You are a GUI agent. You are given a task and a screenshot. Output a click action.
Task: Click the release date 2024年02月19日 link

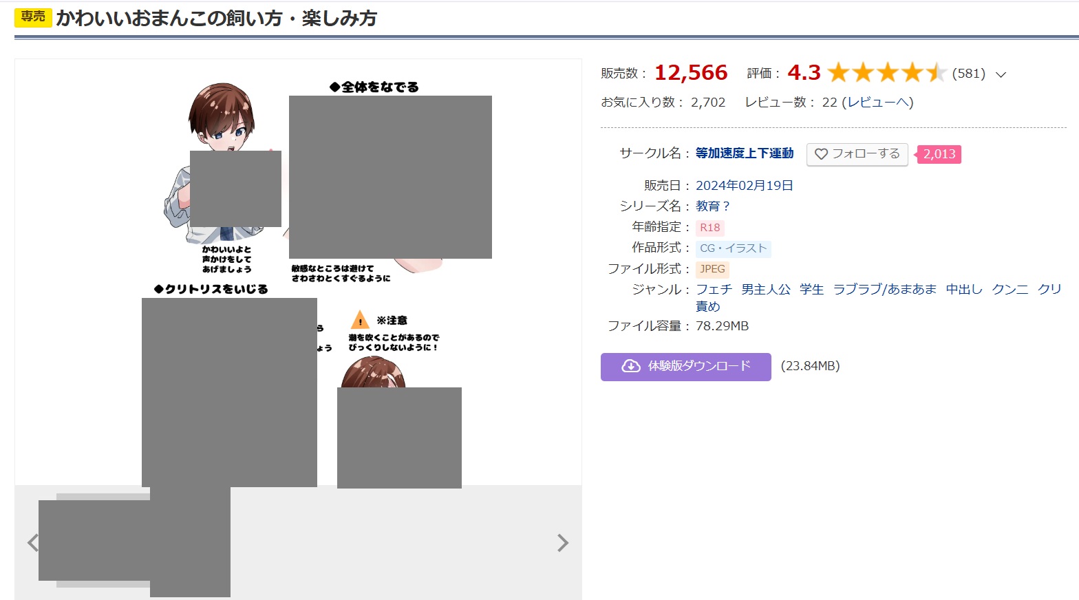(x=744, y=186)
